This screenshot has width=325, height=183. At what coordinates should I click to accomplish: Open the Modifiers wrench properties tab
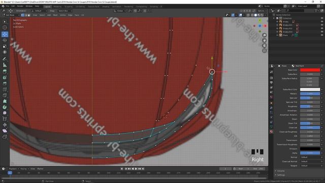click(271, 108)
